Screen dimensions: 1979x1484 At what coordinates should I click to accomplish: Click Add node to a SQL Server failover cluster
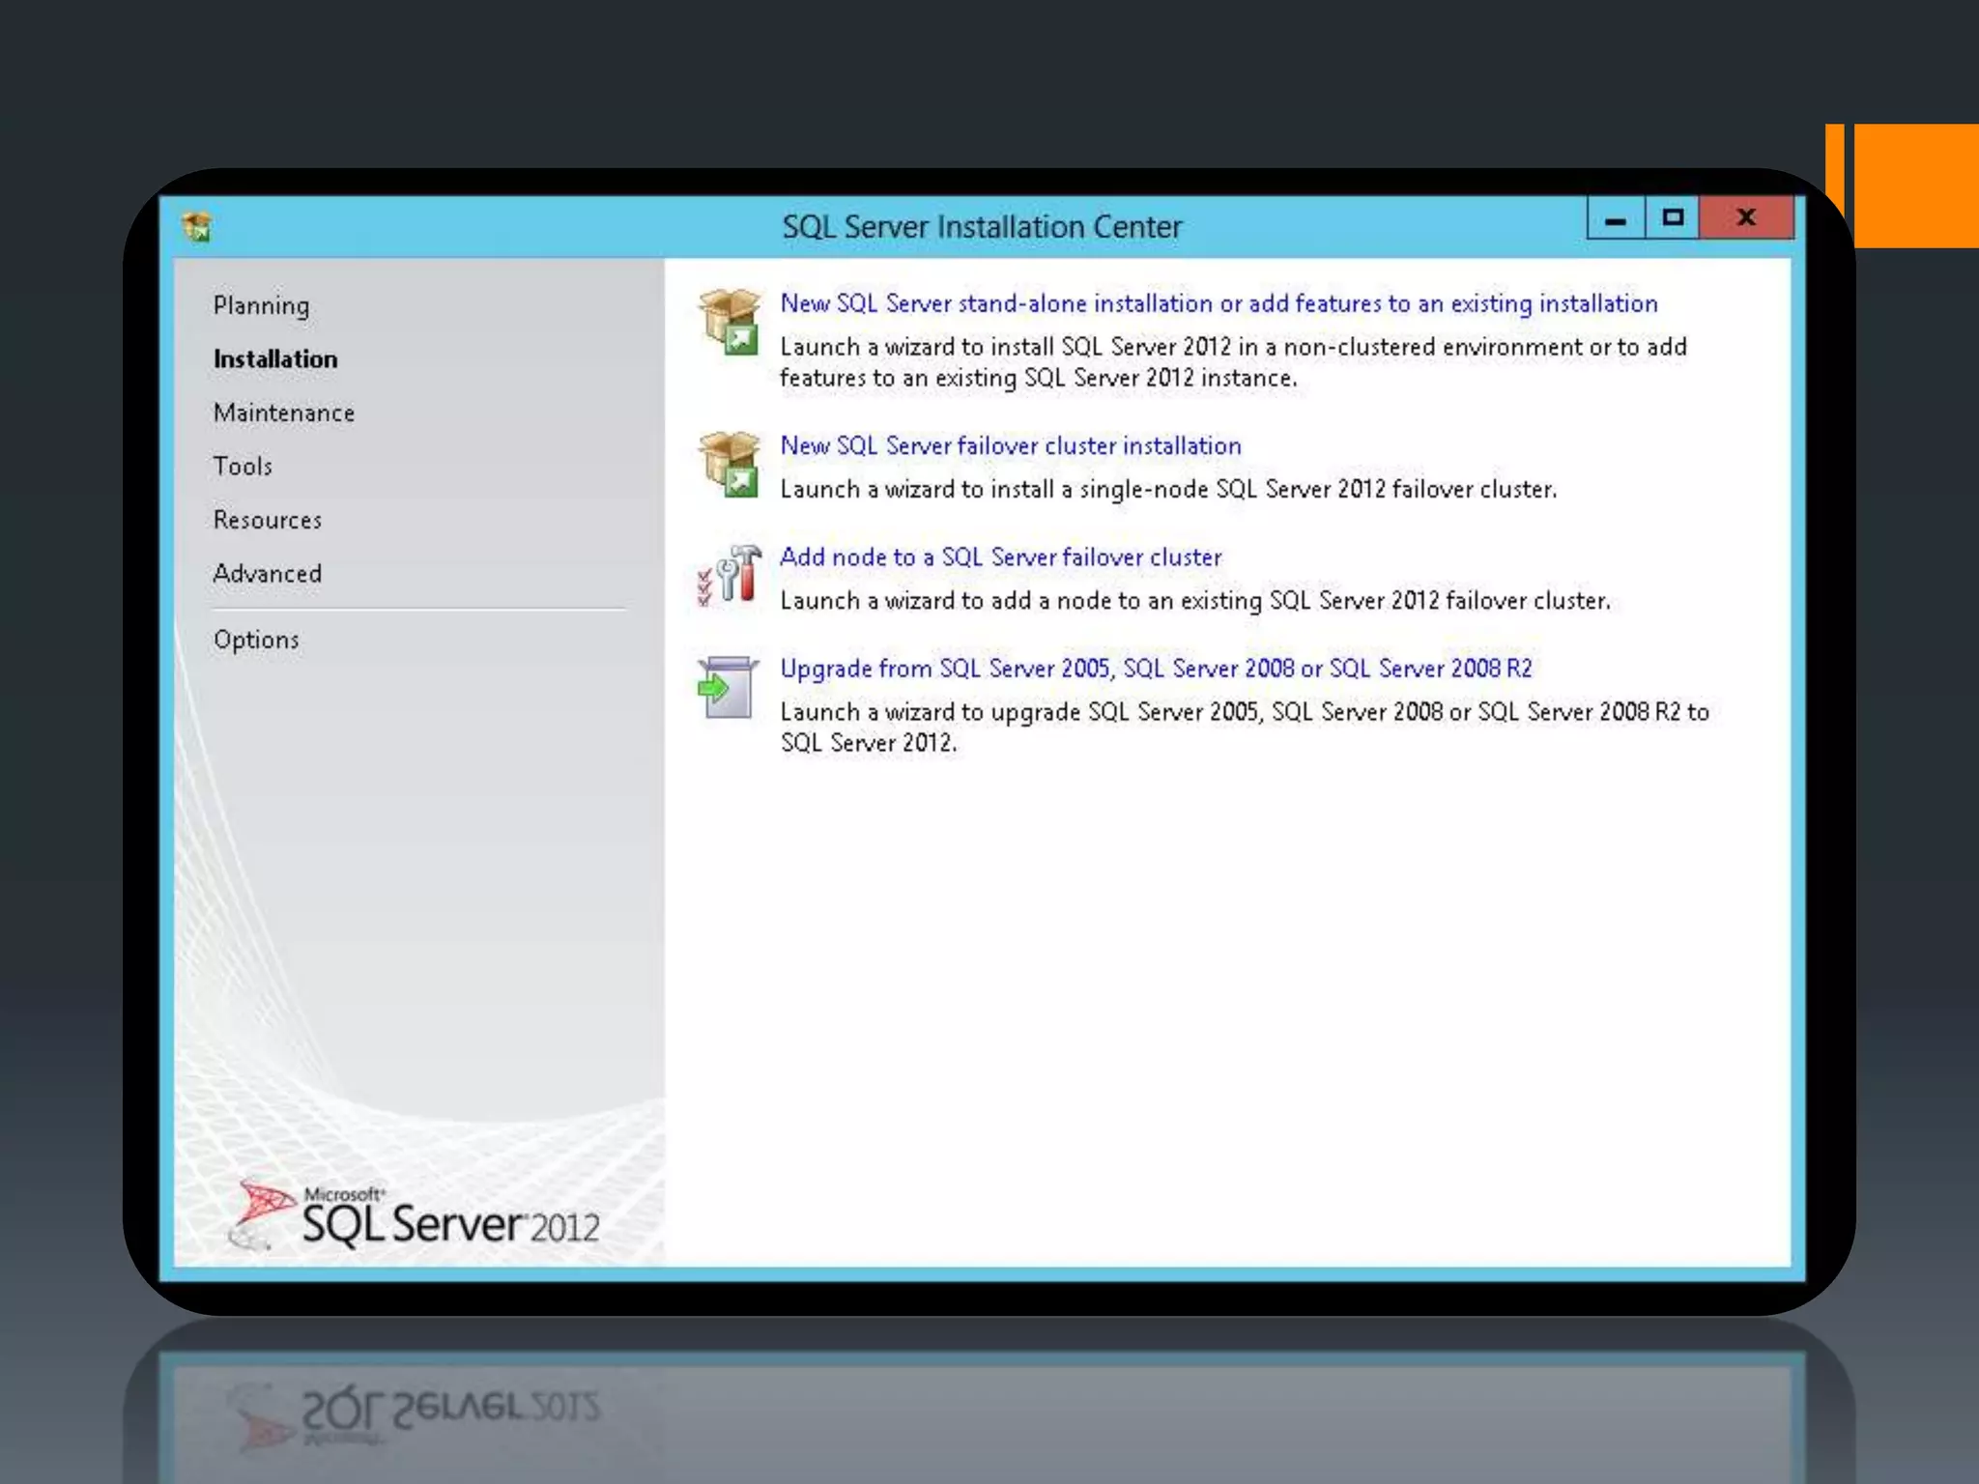pos(1000,556)
